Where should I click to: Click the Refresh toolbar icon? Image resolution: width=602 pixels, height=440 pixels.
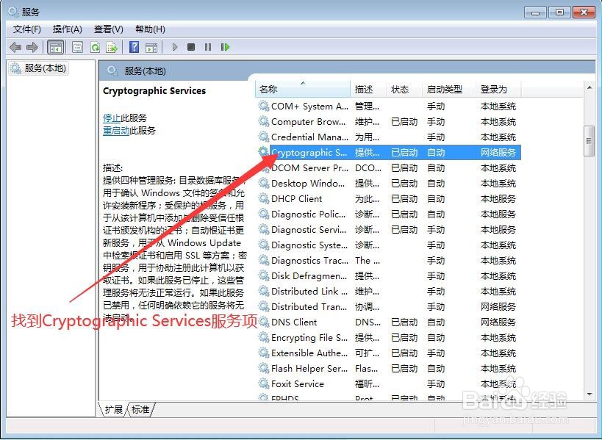pyautogui.click(x=96, y=47)
